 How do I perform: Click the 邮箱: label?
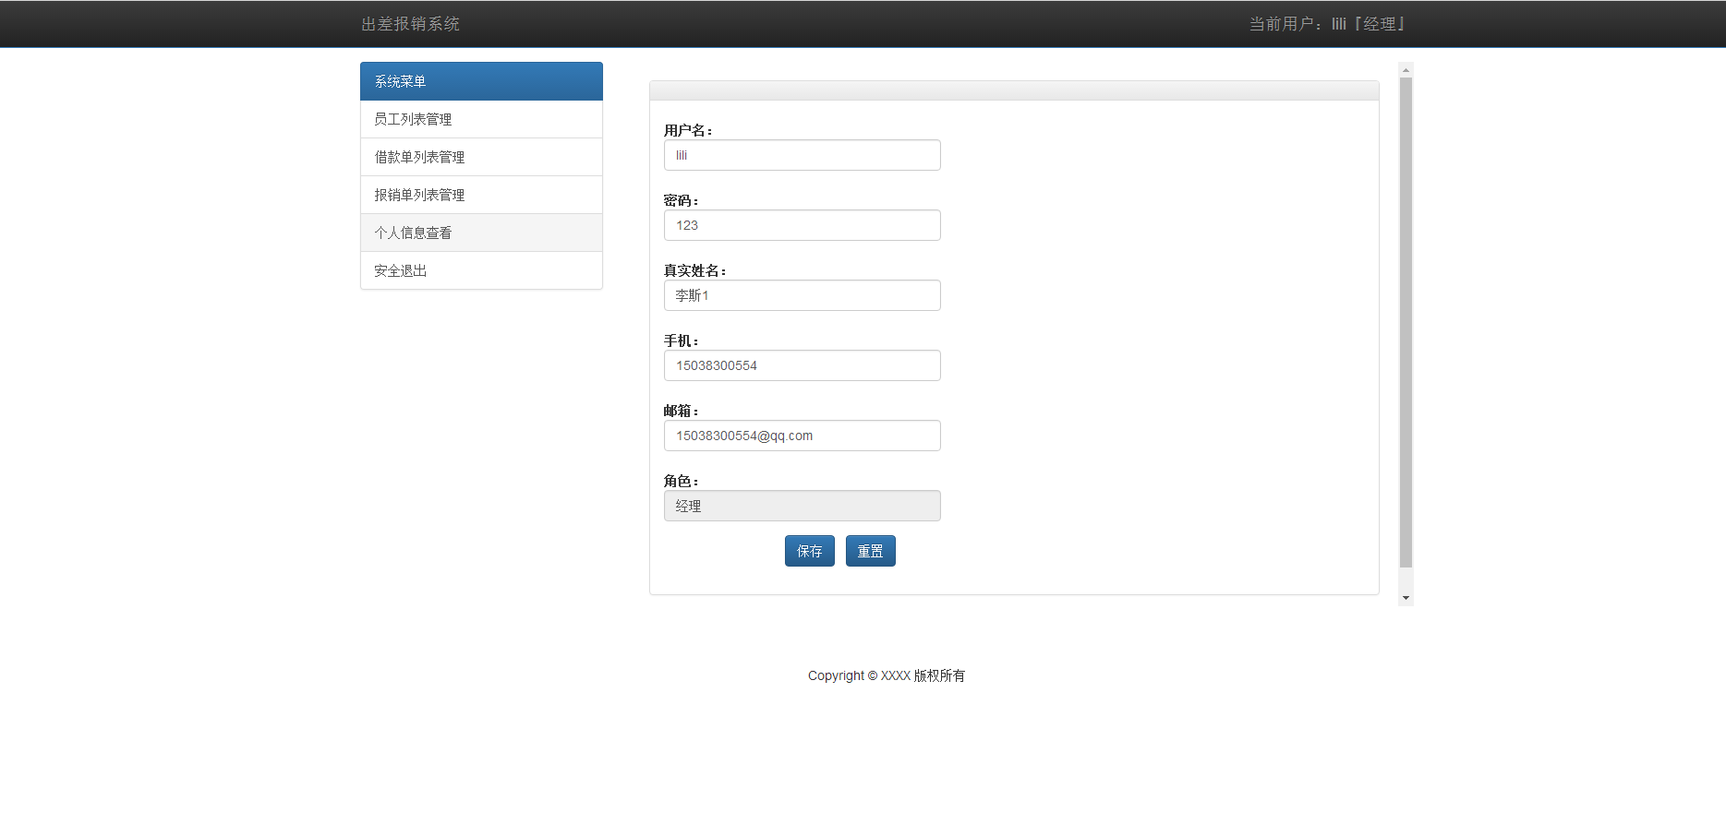pyautogui.click(x=682, y=411)
